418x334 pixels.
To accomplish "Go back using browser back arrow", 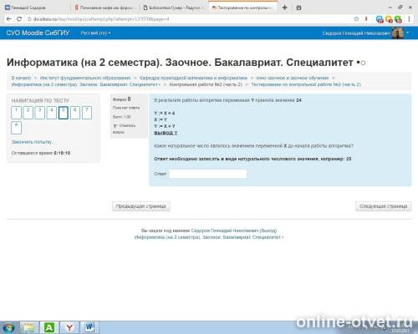I will tap(9, 19).
